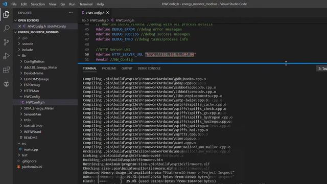The width and height of the screenshot is (327, 184).
Task: Expand the EEPROMStorage folder
Action: (x=21, y=79)
